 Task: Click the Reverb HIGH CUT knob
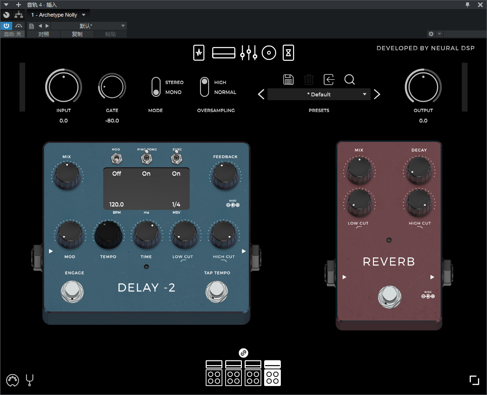pos(419,203)
